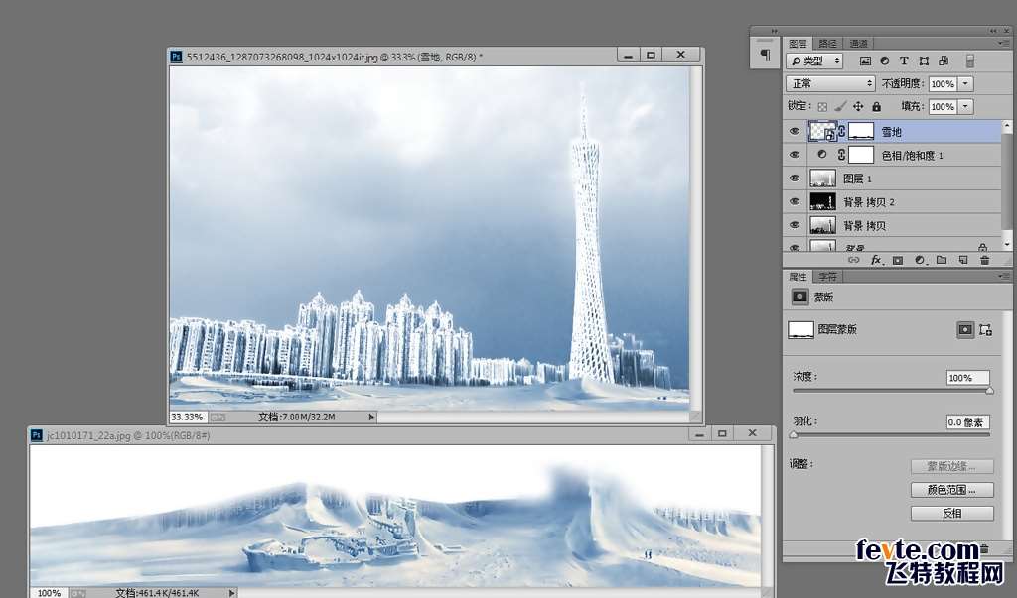Filter layers by text type icon
1017x598 pixels.
click(904, 61)
